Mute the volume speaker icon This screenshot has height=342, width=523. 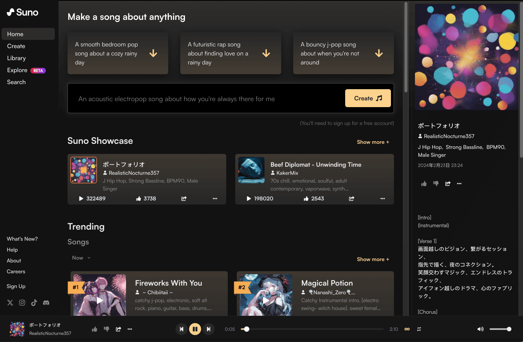click(x=480, y=329)
